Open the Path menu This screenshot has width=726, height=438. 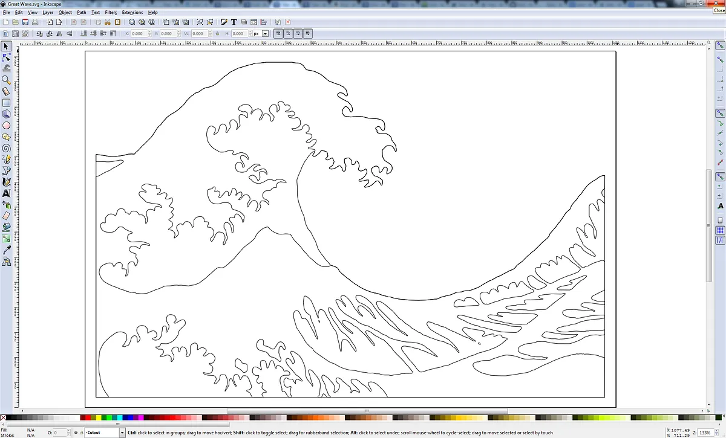81,12
